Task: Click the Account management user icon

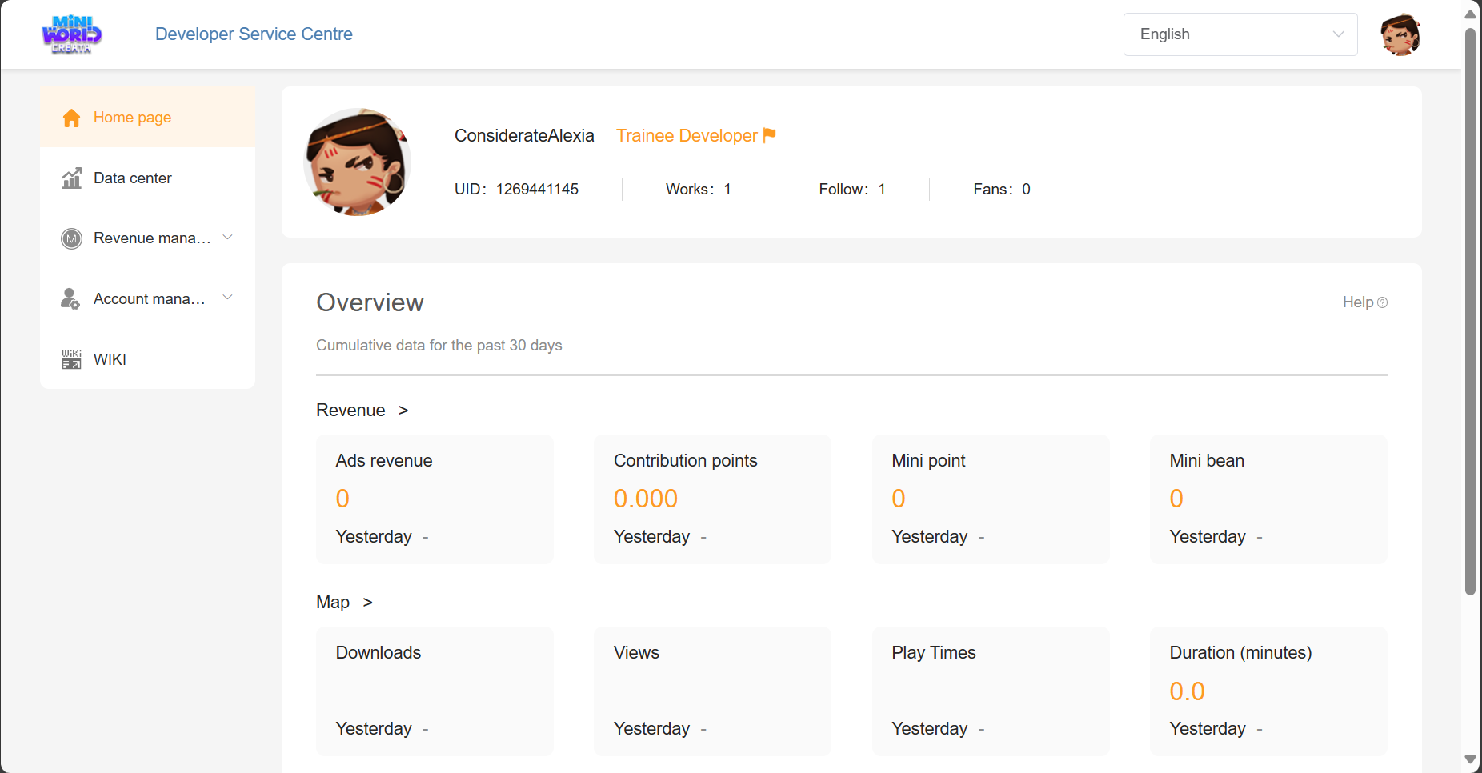Action: click(71, 299)
